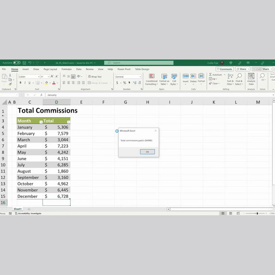This screenshot has height=275, width=275.
Task: Click the Comments button
Action: pyautogui.click(x=224, y=69)
